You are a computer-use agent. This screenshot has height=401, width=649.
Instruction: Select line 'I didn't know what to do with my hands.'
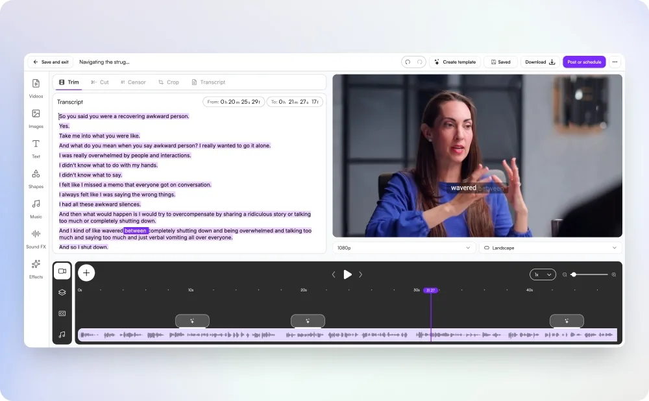point(108,165)
